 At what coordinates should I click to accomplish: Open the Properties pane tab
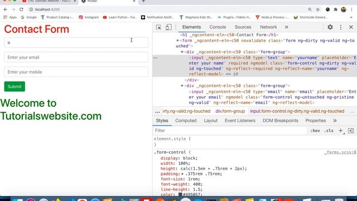[316, 121]
